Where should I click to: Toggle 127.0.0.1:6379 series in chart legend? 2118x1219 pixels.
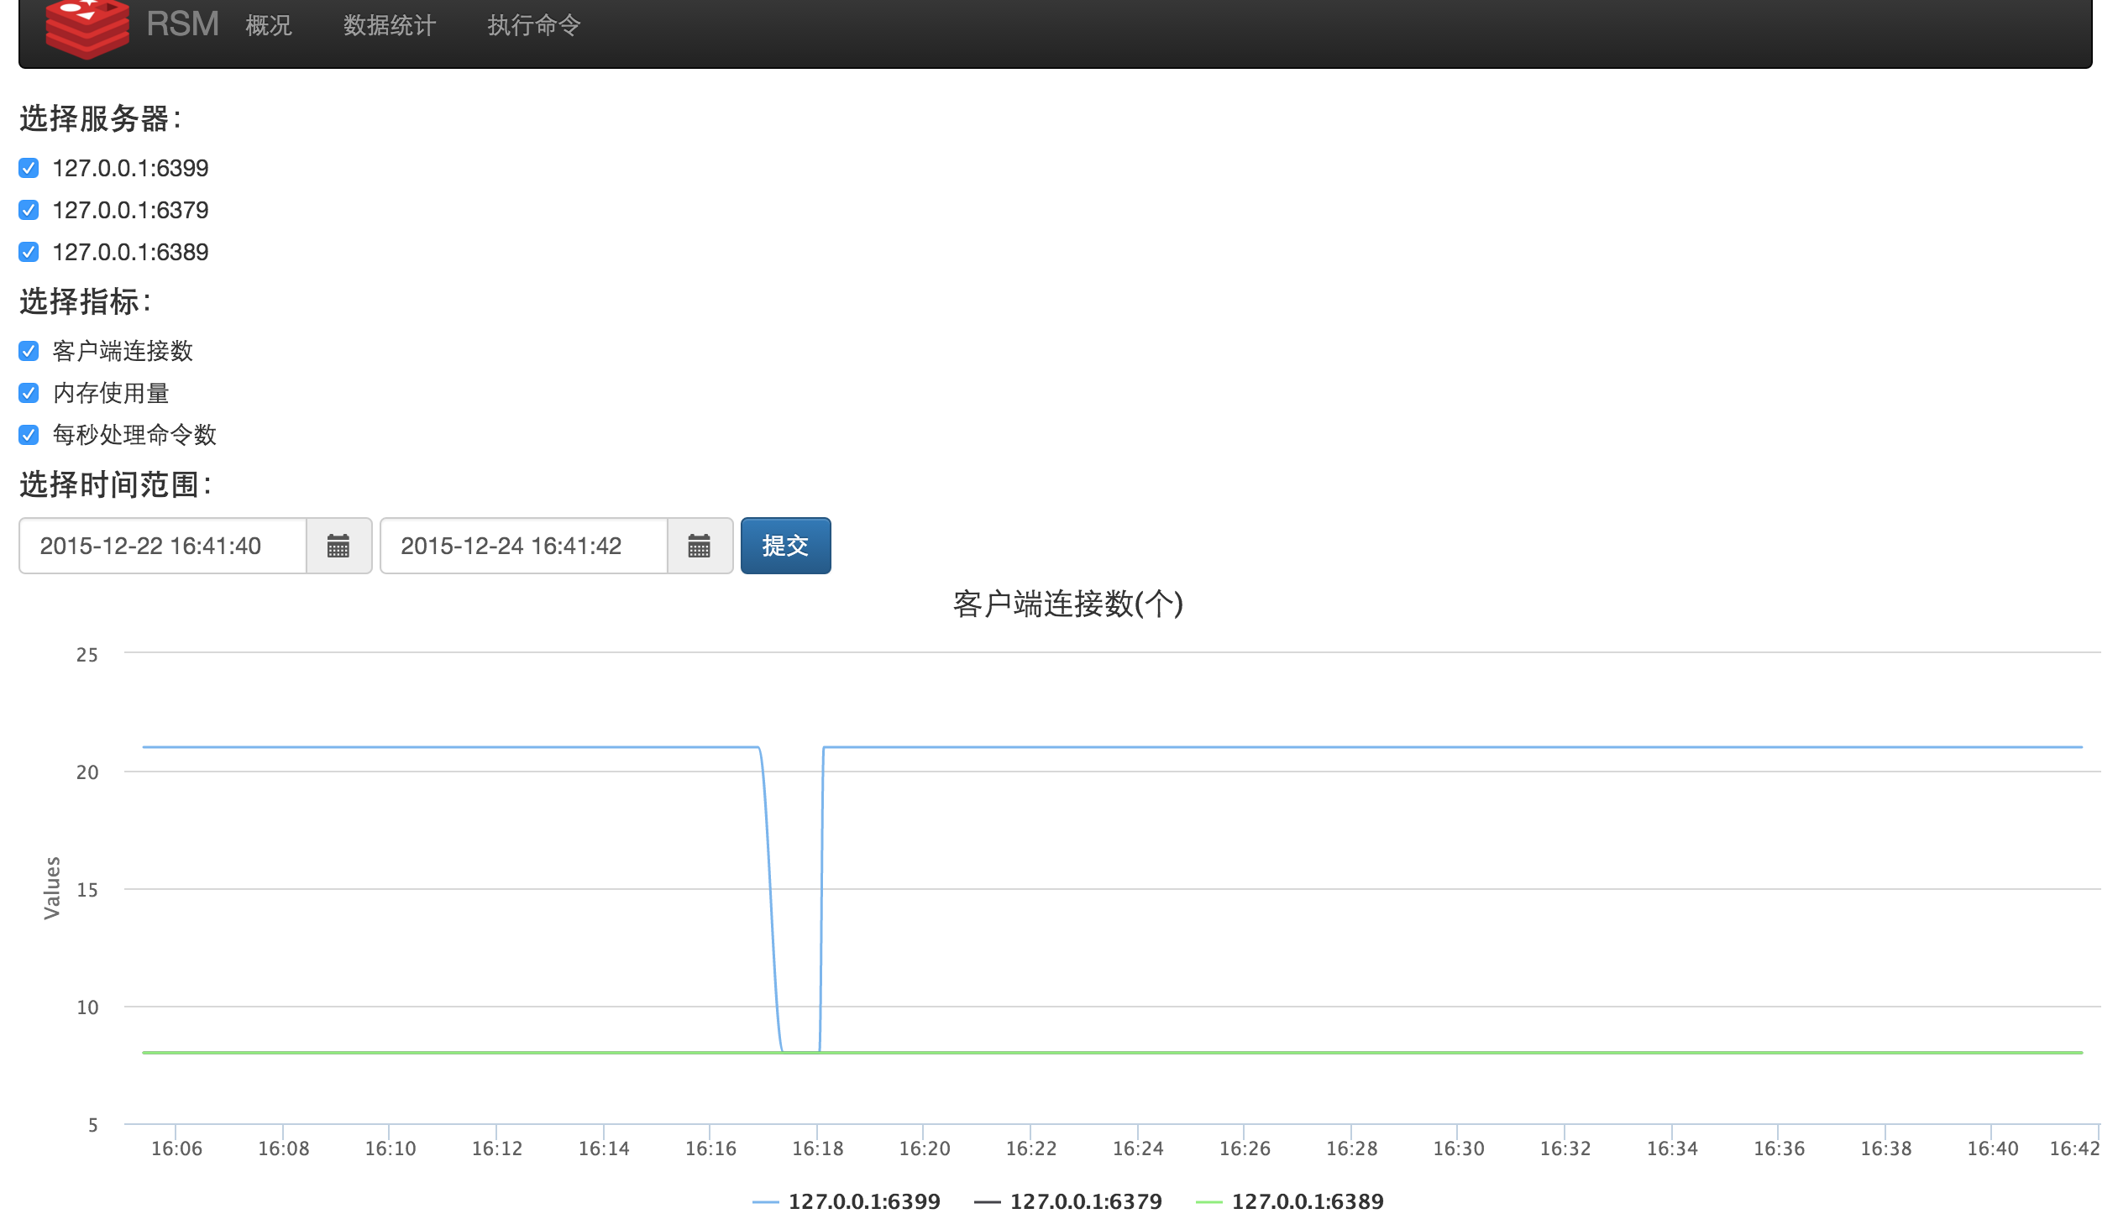click(1085, 1201)
